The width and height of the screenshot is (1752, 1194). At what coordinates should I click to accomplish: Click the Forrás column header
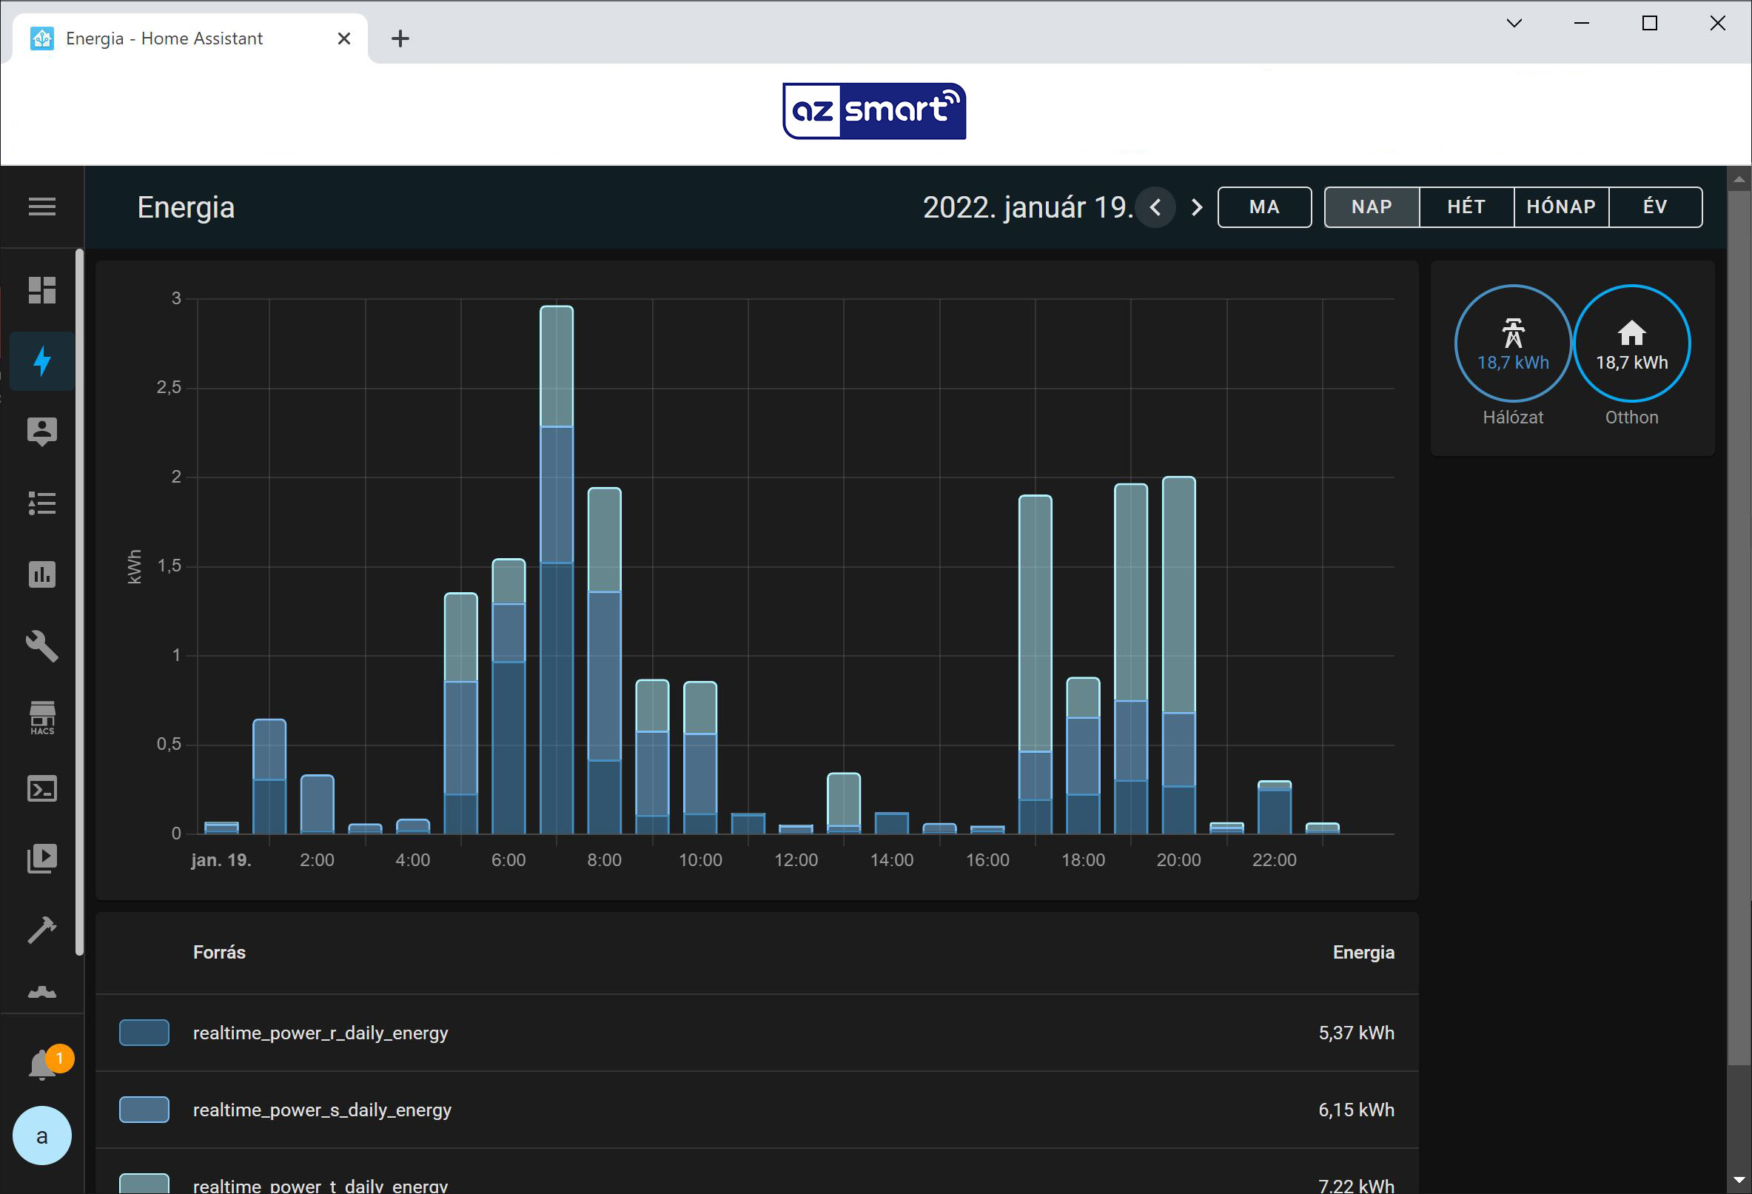point(219,952)
